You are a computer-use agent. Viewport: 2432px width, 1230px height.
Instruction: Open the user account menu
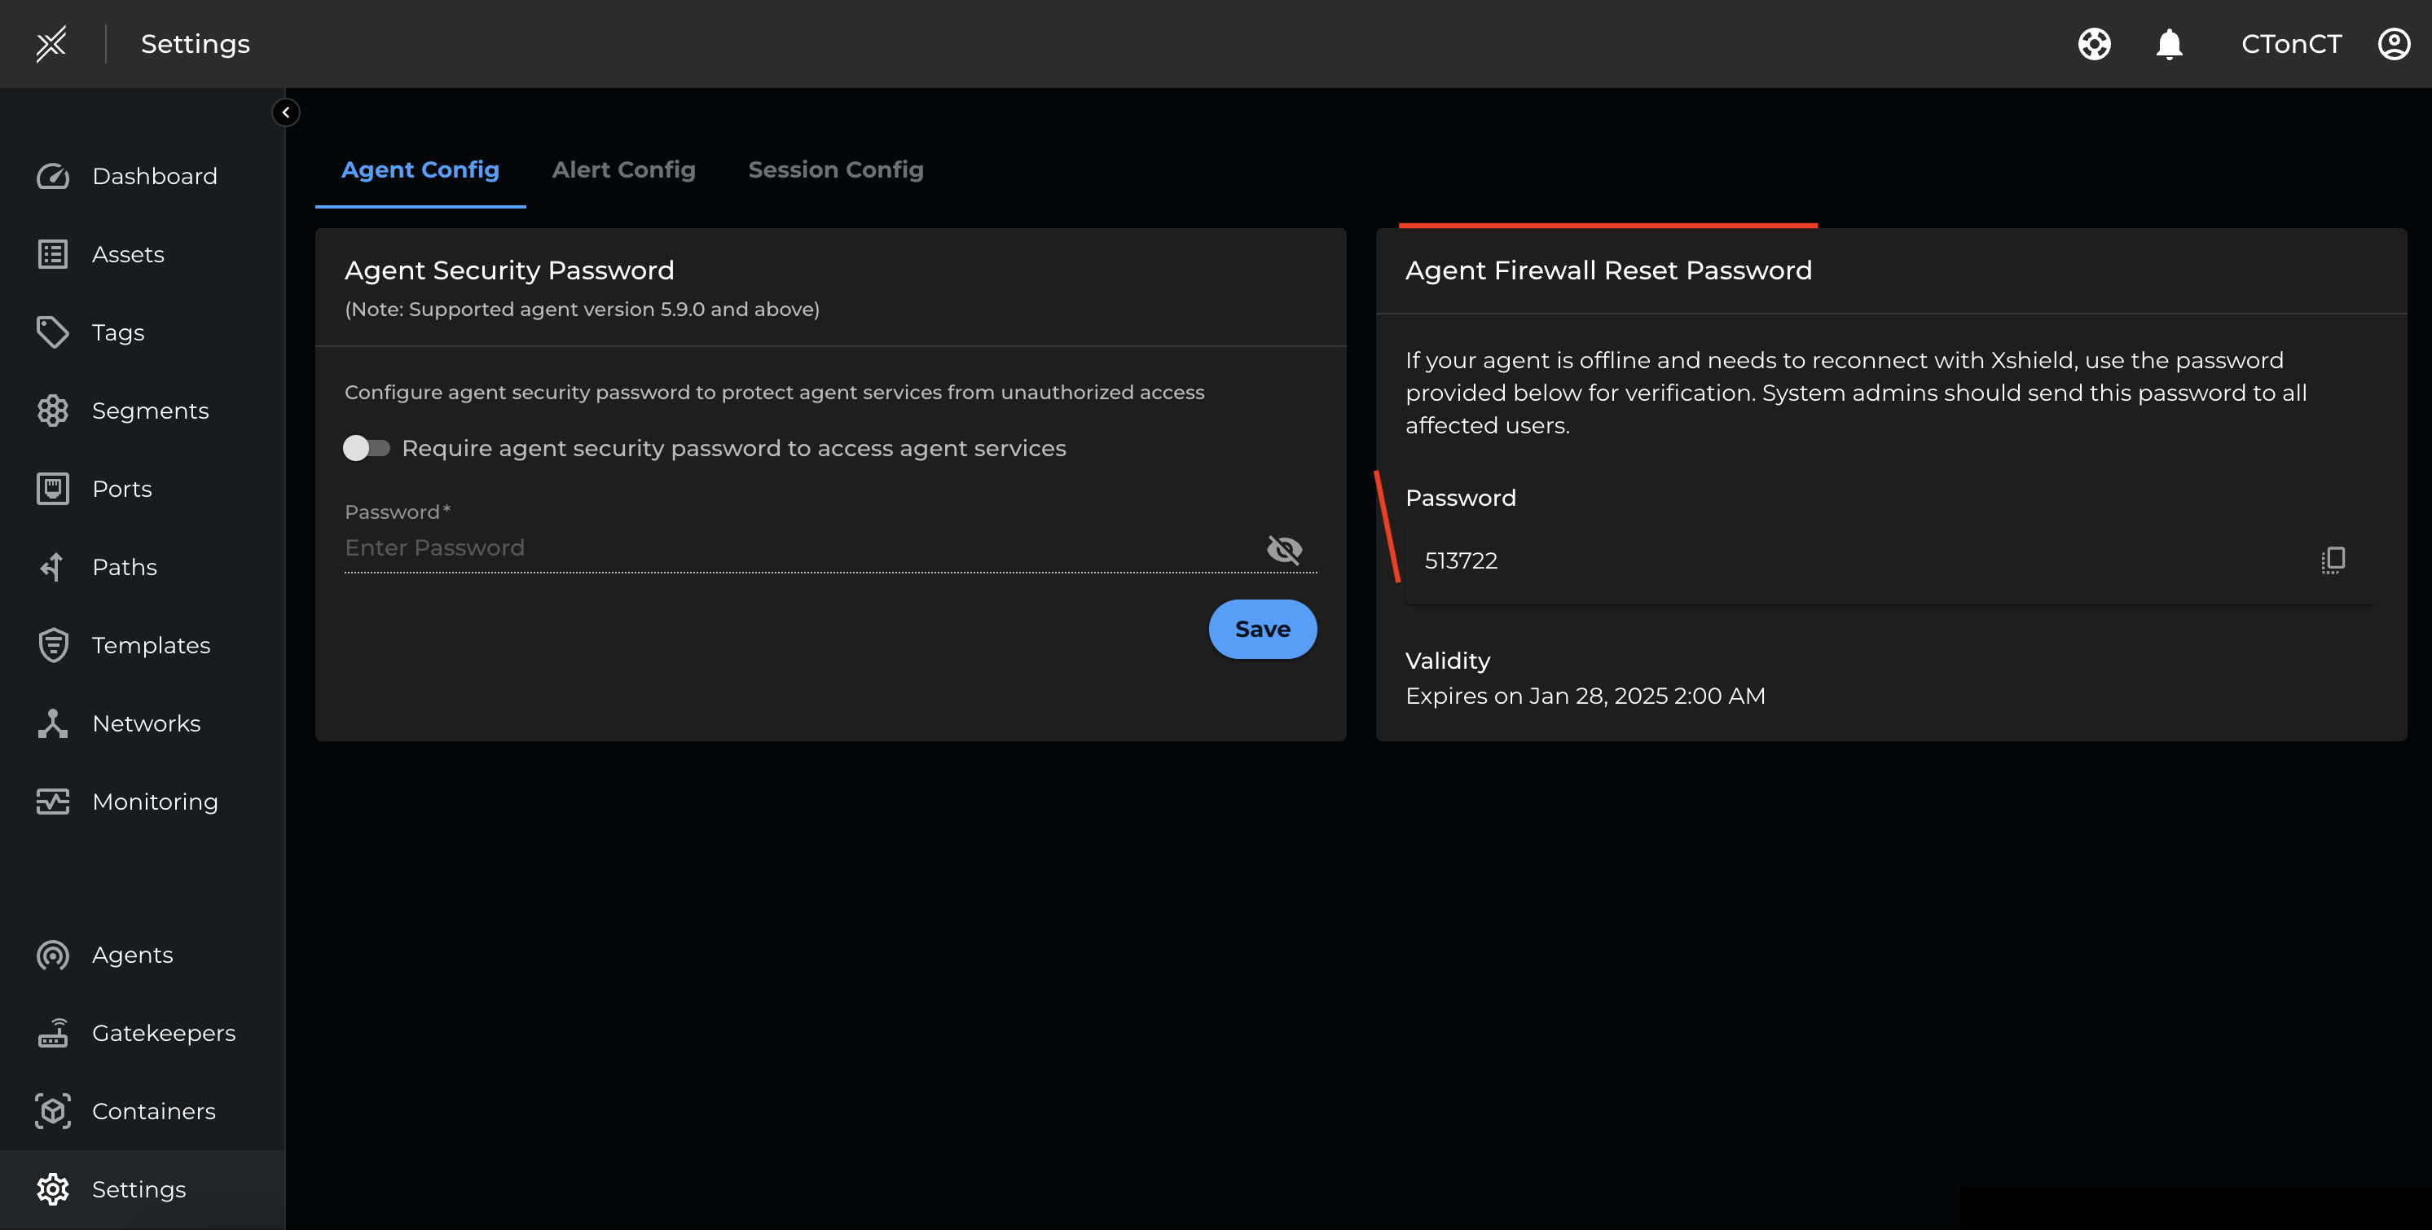click(2393, 43)
